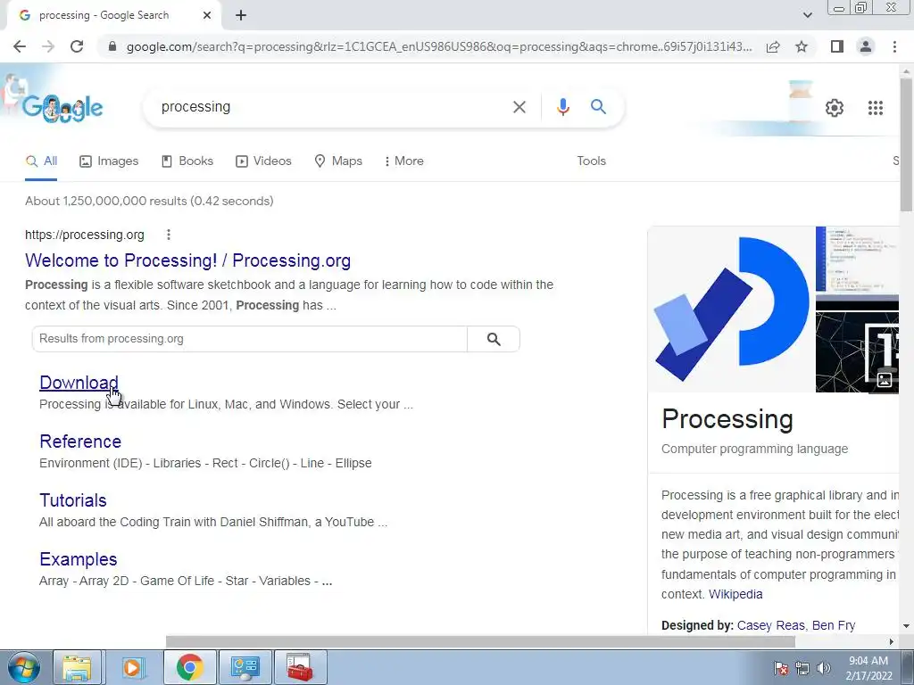Switch to Books results tab

187,161
